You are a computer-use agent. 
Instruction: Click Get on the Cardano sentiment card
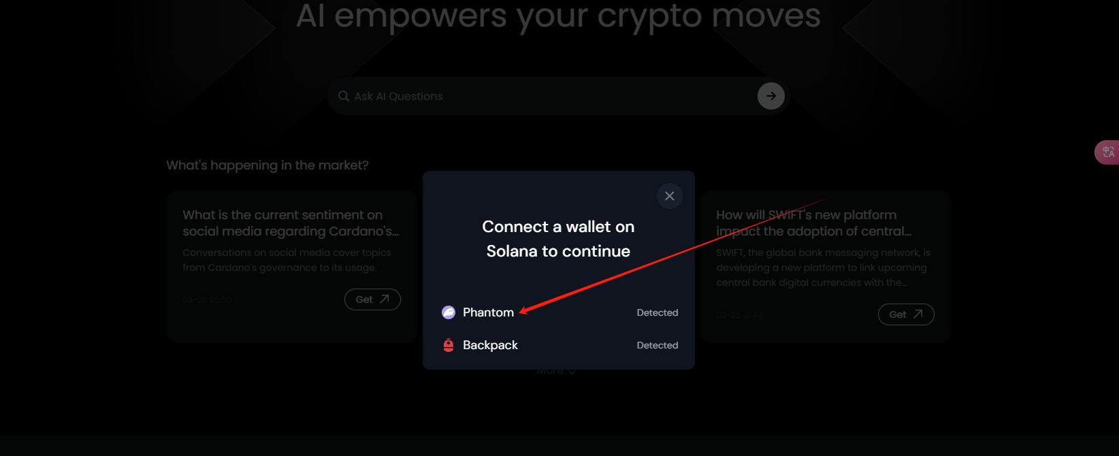(x=372, y=299)
